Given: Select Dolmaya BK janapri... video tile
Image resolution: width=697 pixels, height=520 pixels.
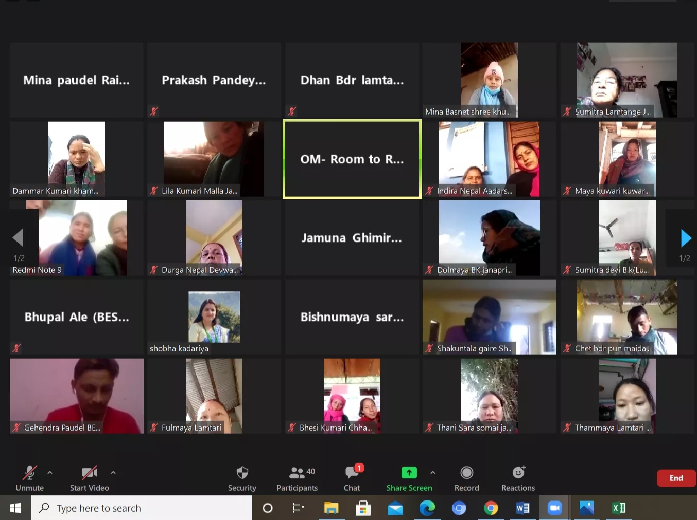Looking at the screenshot, I should click(x=490, y=238).
